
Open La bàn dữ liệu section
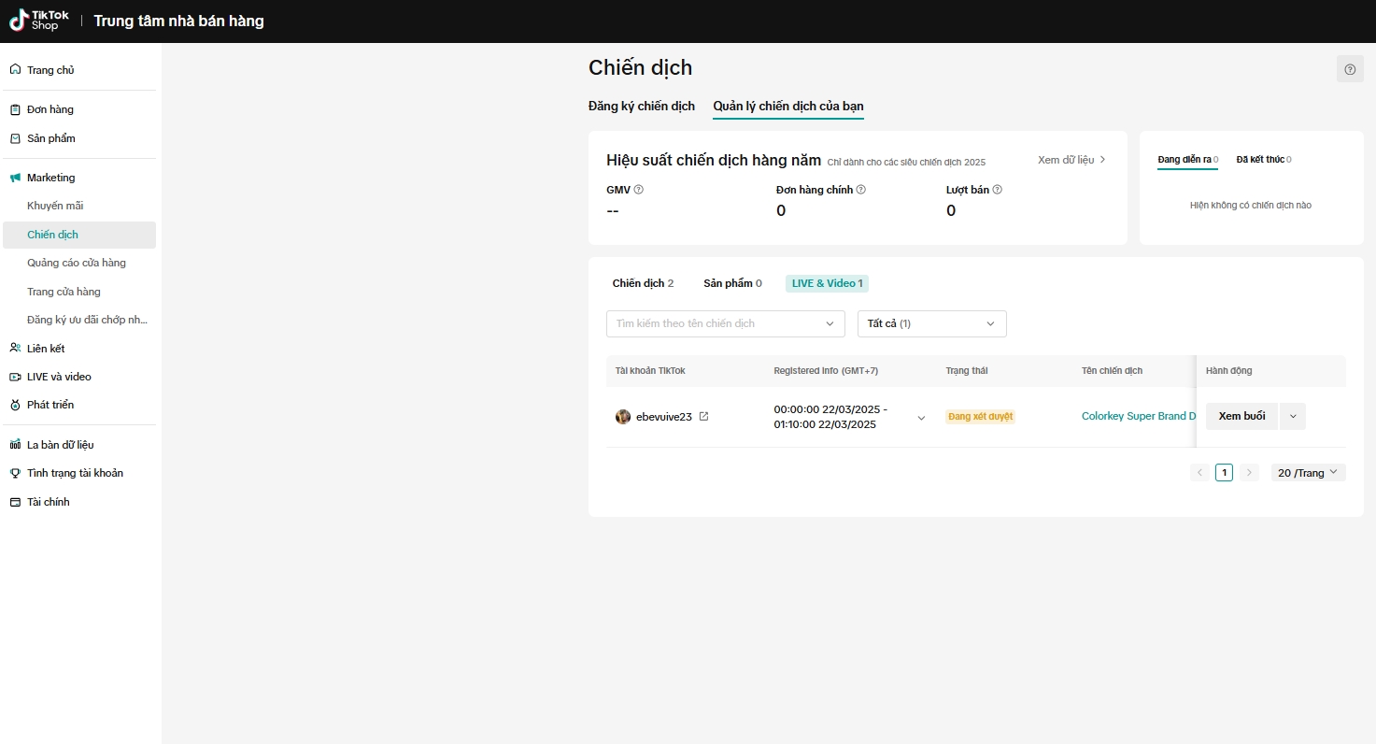[60, 445]
